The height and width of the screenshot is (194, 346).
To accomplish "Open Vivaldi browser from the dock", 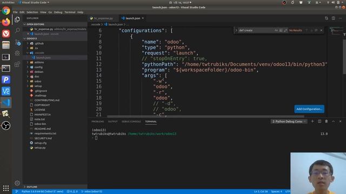I will pyautogui.click(x=6, y=33).
